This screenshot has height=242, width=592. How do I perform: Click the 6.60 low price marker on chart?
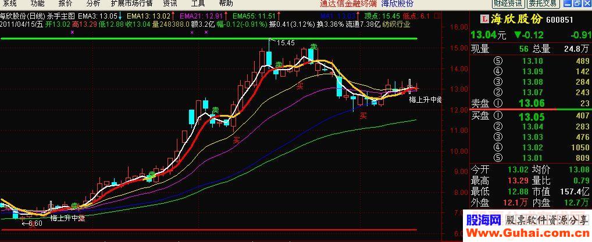pos(35,223)
